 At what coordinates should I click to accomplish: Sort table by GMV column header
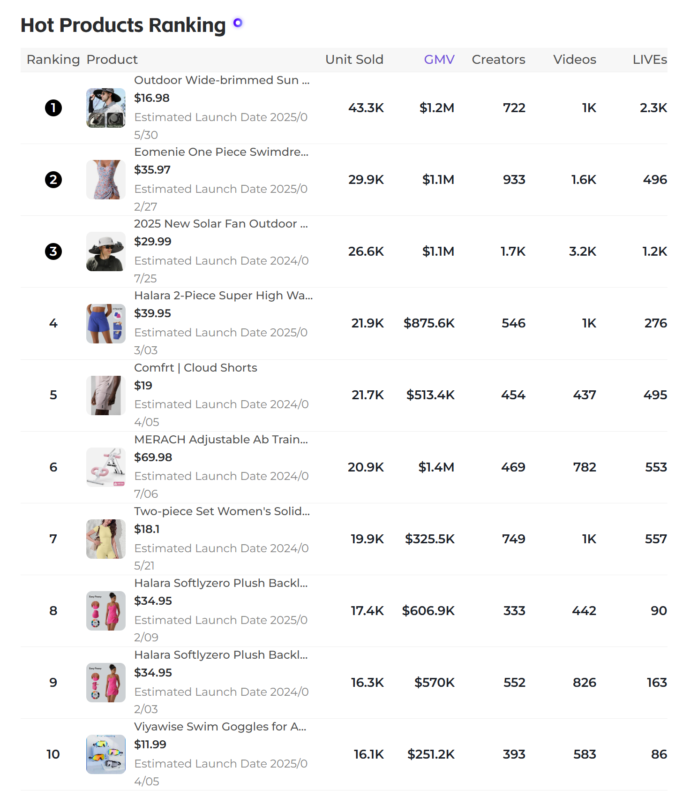point(439,60)
